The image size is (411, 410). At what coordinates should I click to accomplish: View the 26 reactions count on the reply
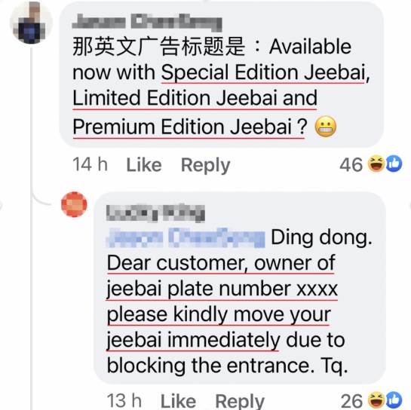pyautogui.click(x=351, y=401)
